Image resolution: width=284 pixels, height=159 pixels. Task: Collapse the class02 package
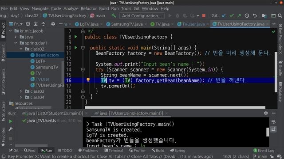click(x=21, y=49)
